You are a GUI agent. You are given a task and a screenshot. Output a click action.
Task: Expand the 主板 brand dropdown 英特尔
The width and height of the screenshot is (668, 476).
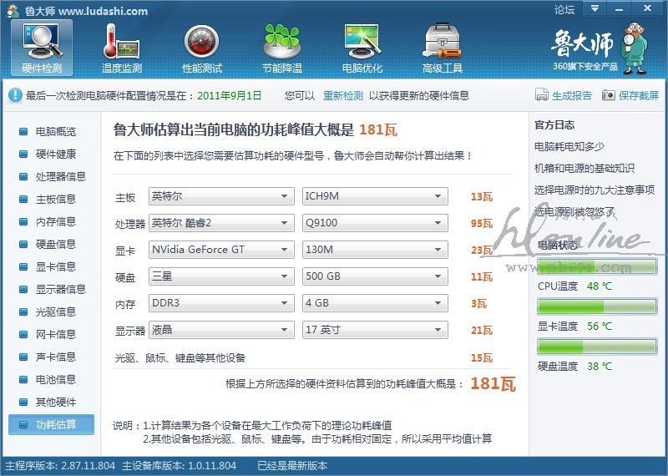click(221, 197)
